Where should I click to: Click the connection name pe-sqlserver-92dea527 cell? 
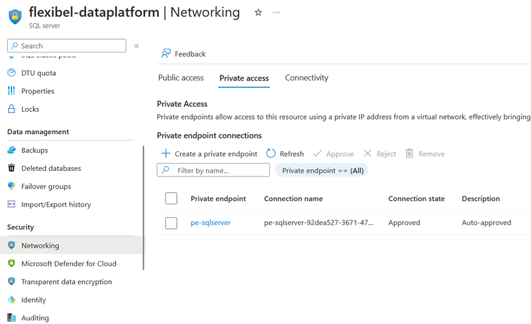[x=319, y=223]
